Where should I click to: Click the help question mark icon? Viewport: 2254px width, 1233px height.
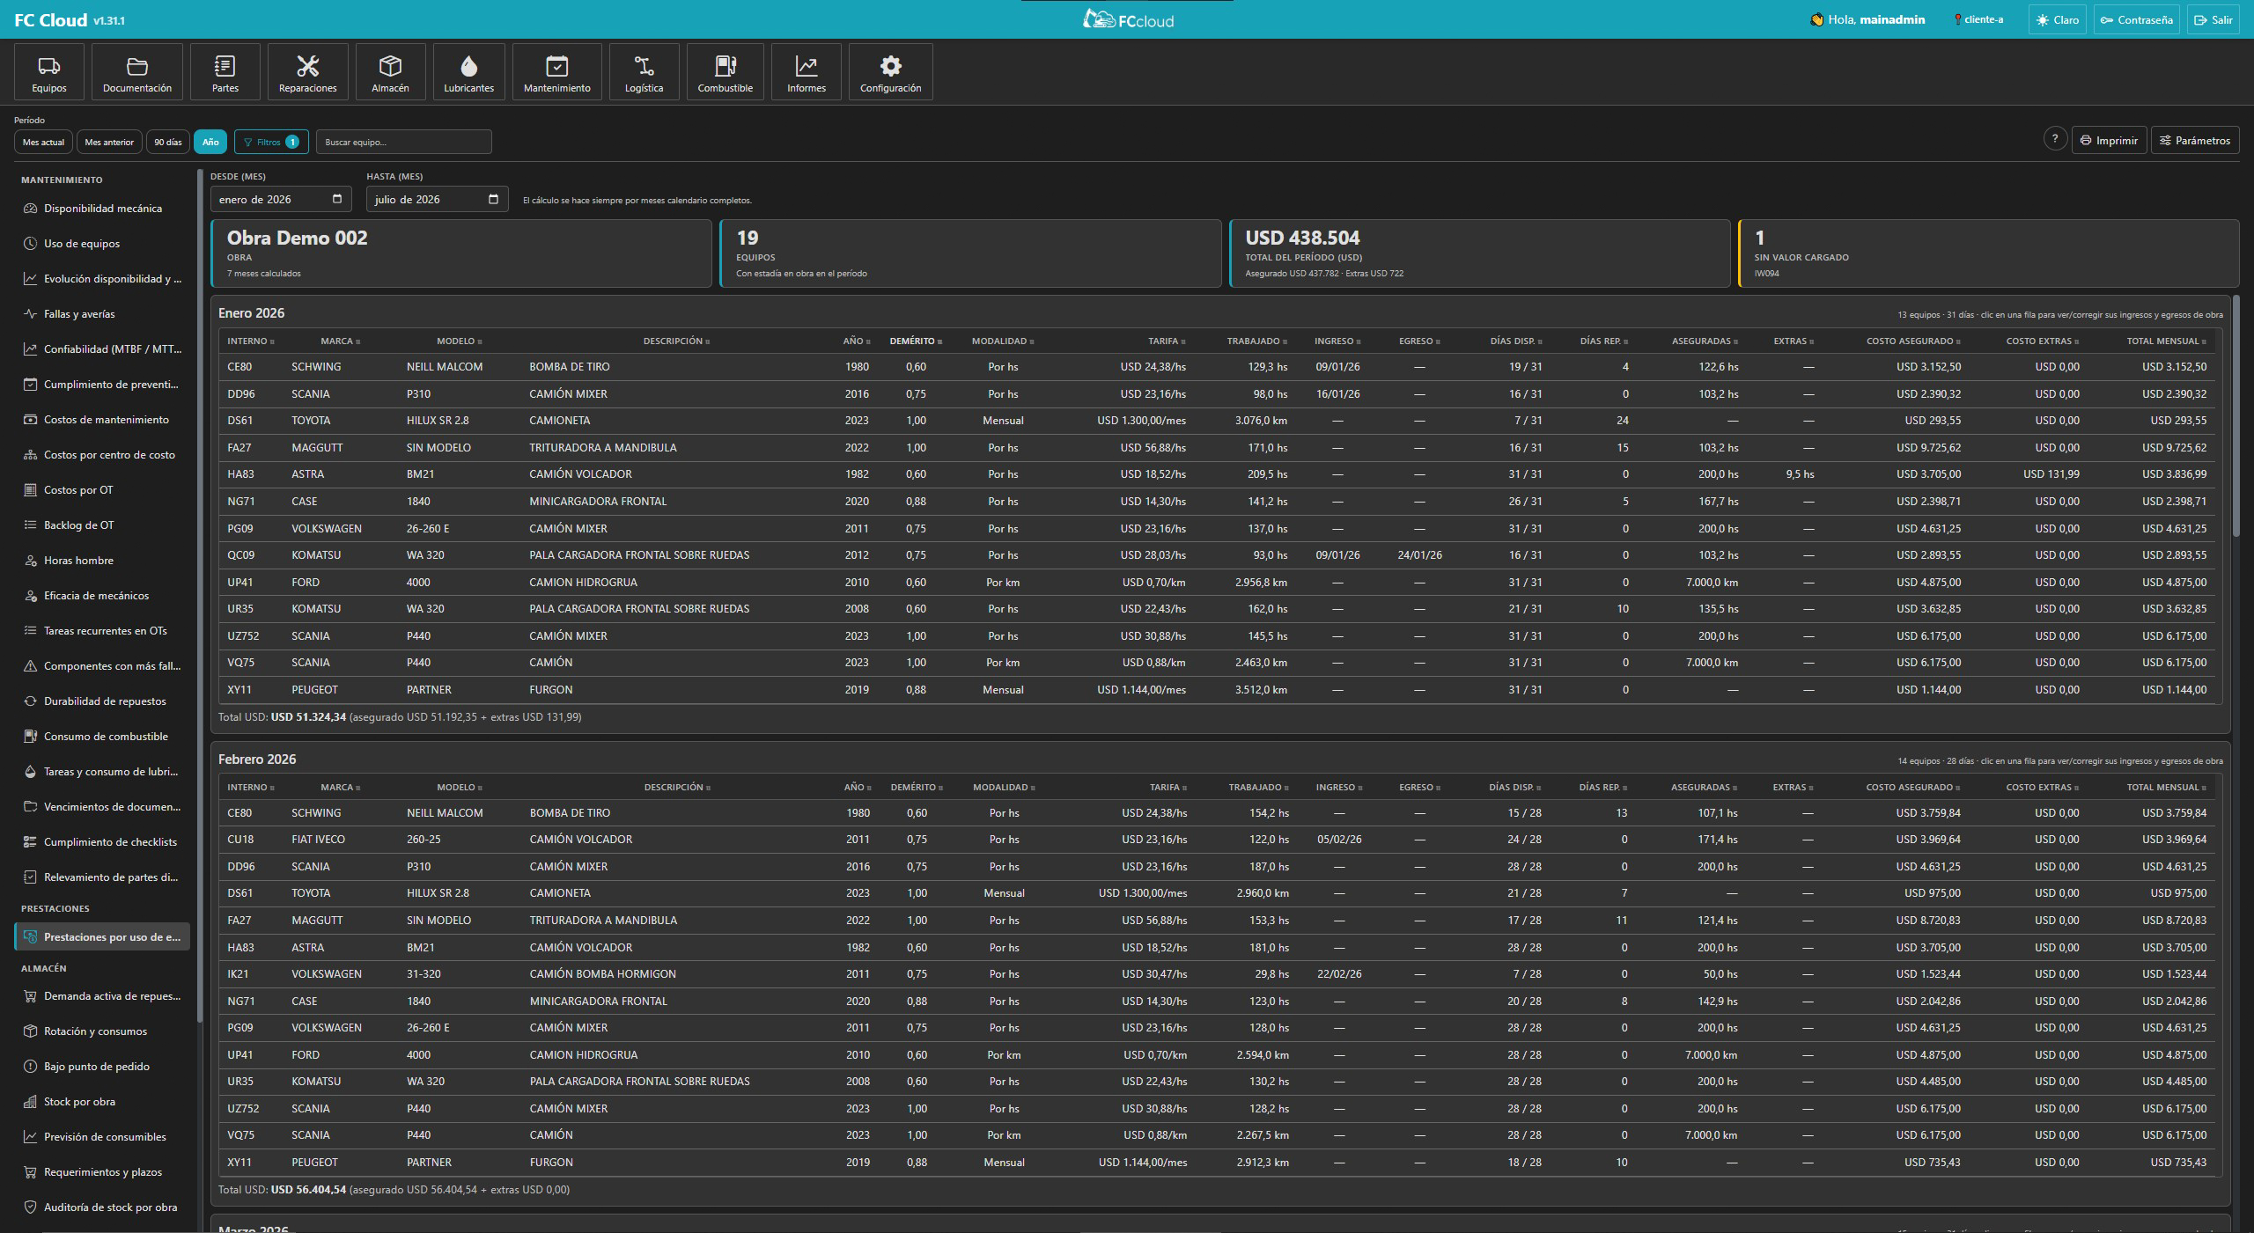point(2054,139)
